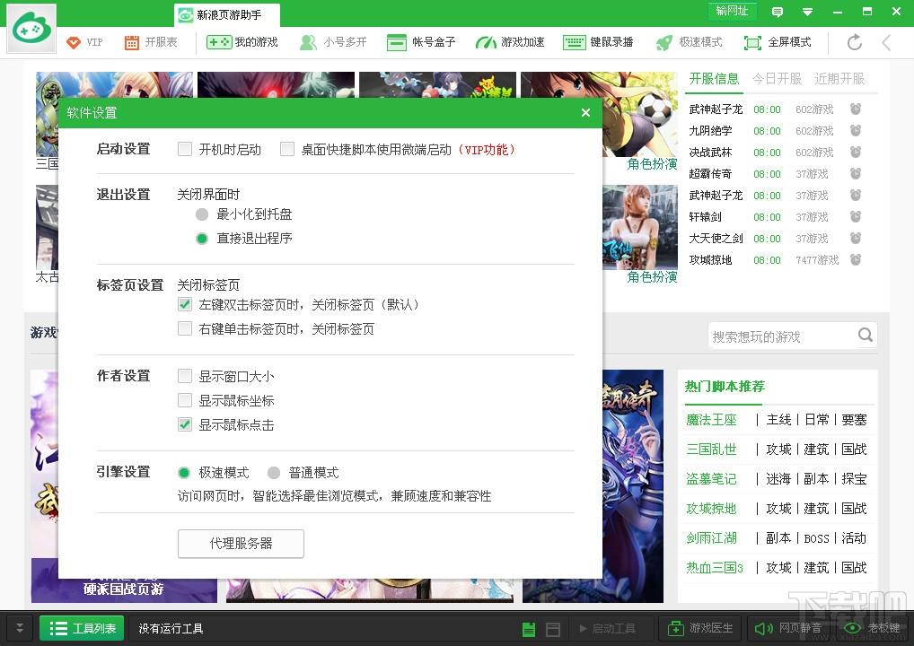Click 活动 next to 剑雨江湖
This screenshot has height=646, width=914.
(854, 538)
